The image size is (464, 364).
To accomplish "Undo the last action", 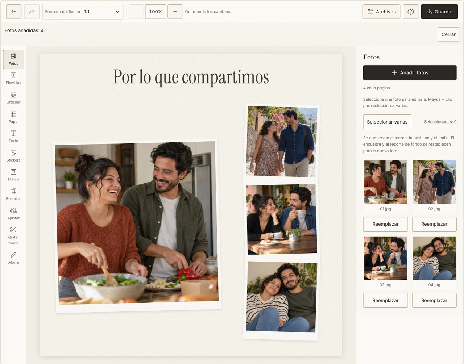I will point(14,12).
